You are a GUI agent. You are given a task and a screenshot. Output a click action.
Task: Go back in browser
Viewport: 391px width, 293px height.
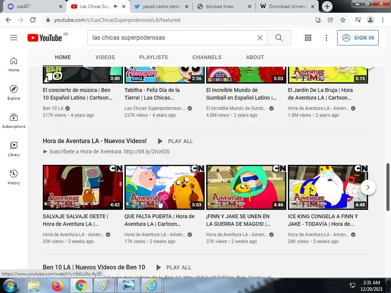coord(8,20)
